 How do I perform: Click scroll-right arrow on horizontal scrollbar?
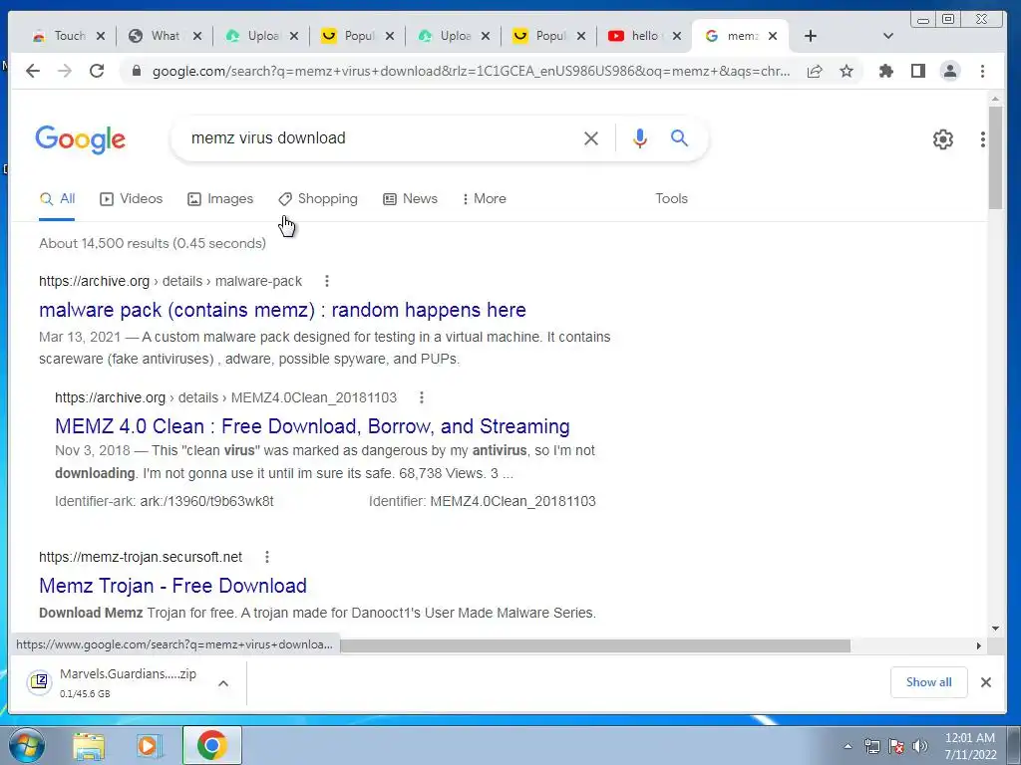(x=978, y=645)
